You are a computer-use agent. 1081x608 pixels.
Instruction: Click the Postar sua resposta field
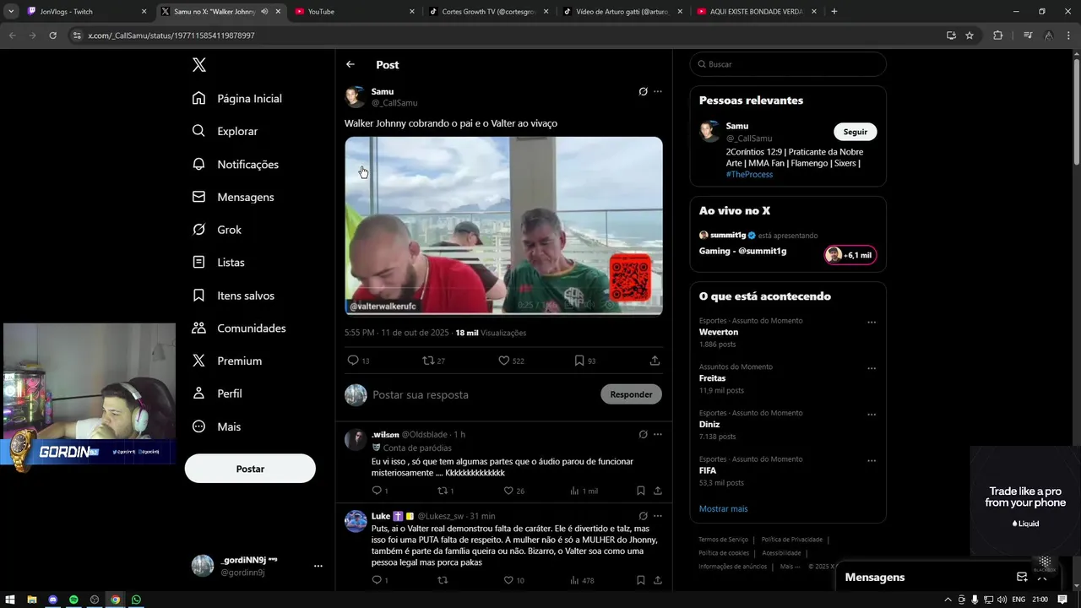(481, 394)
